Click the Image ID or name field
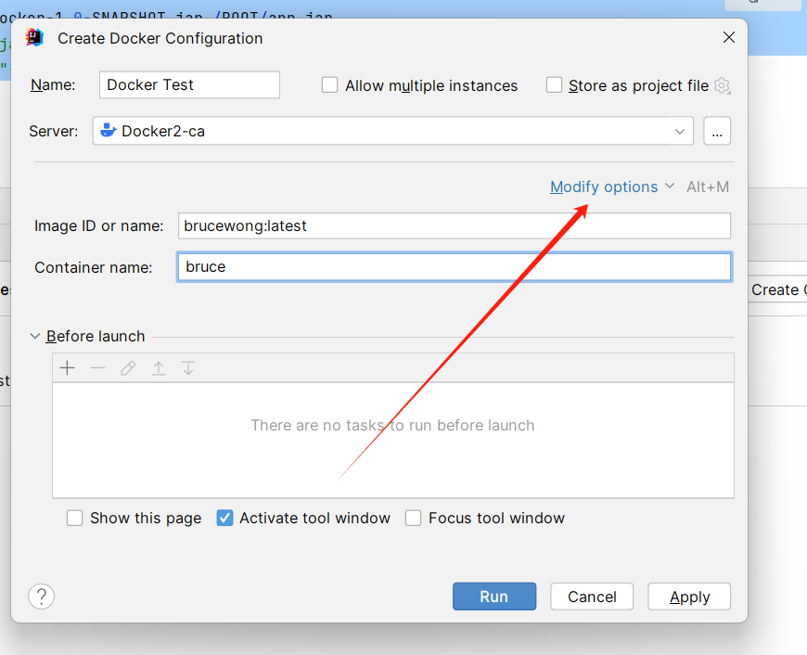The image size is (807, 655). pyautogui.click(x=455, y=225)
